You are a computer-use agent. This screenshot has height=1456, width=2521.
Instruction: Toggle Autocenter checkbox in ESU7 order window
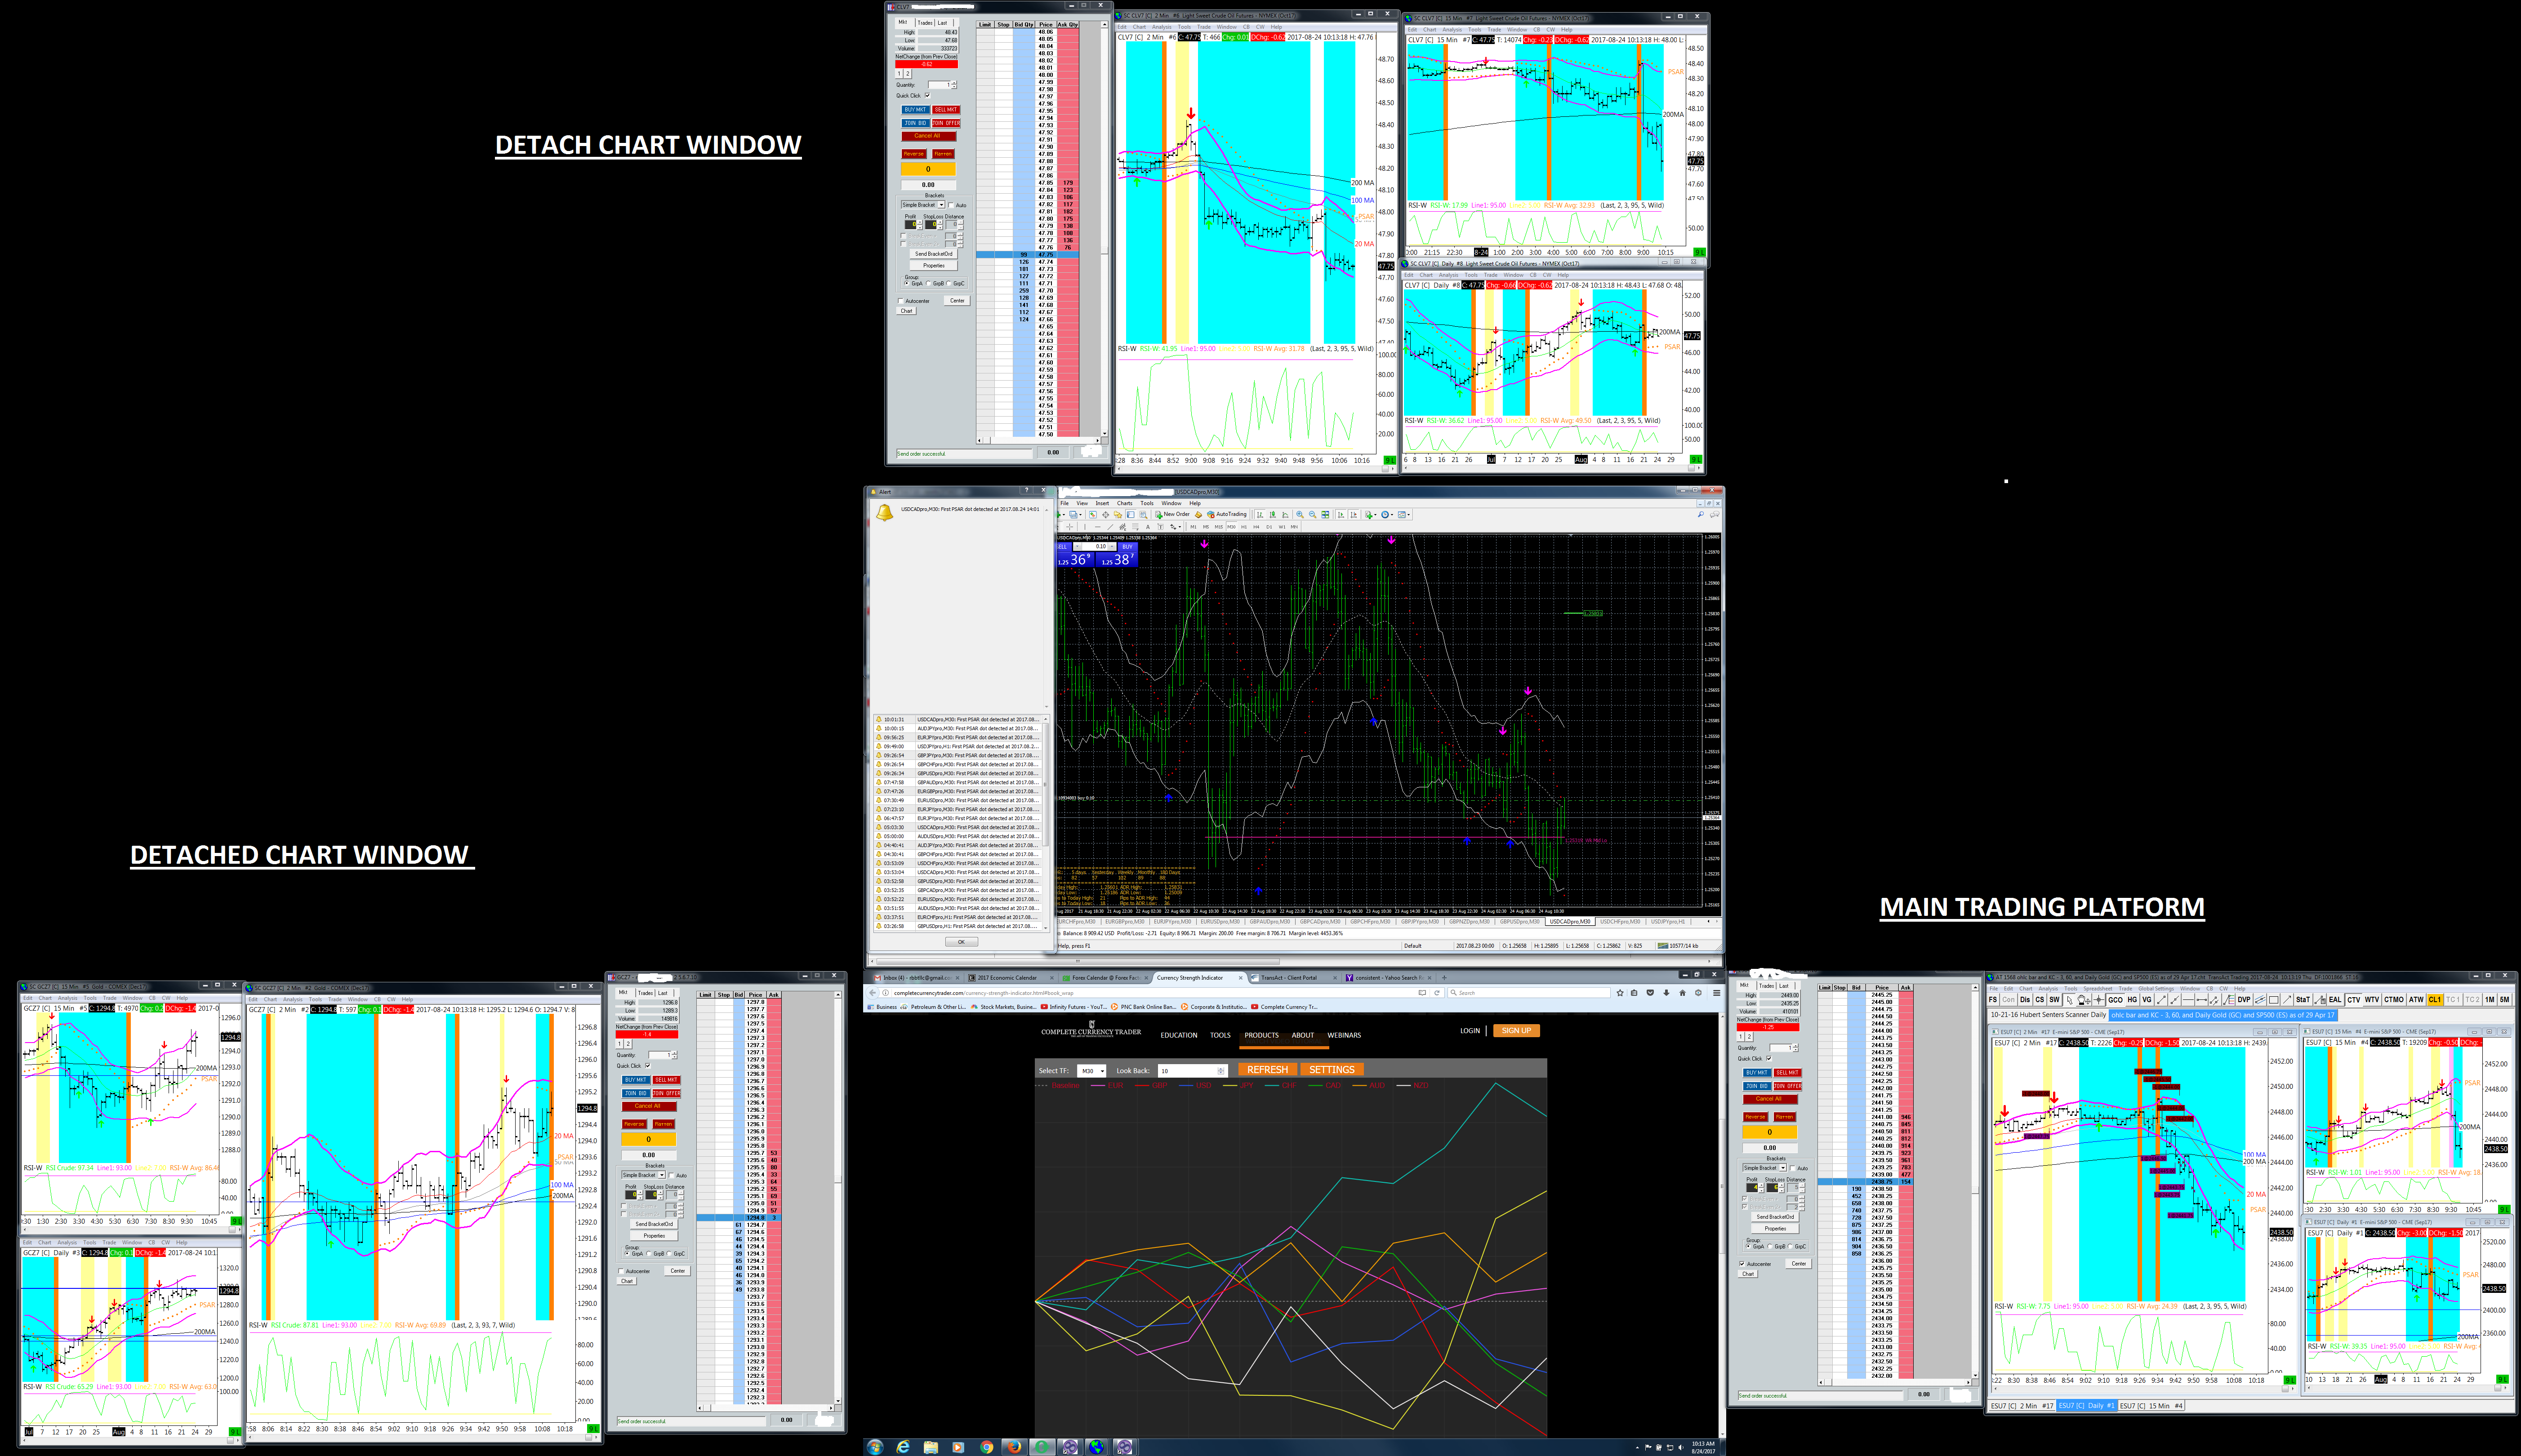coord(1742,1264)
